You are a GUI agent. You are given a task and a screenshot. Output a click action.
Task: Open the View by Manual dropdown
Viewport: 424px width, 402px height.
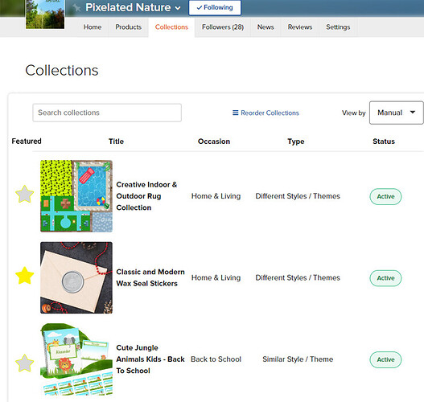(396, 113)
